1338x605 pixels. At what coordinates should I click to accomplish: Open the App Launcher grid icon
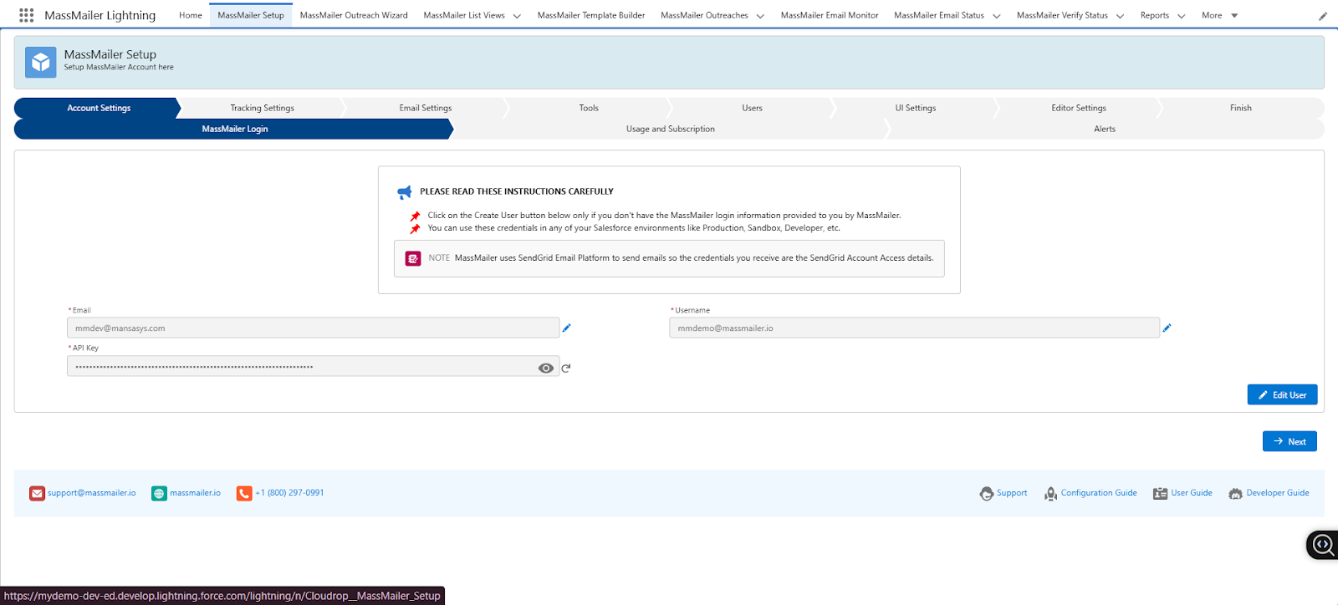pos(26,15)
